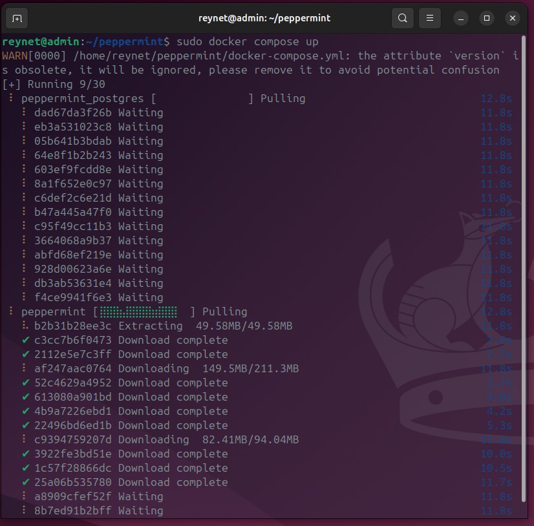This screenshot has height=526, width=534.
Task: Click the blue '~/peppermint' path in prompt
Action: [x=125, y=41]
